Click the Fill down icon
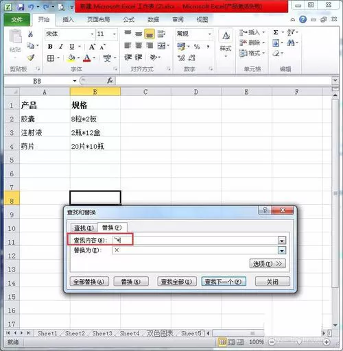343x351 pixels. click(x=276, y=43)
